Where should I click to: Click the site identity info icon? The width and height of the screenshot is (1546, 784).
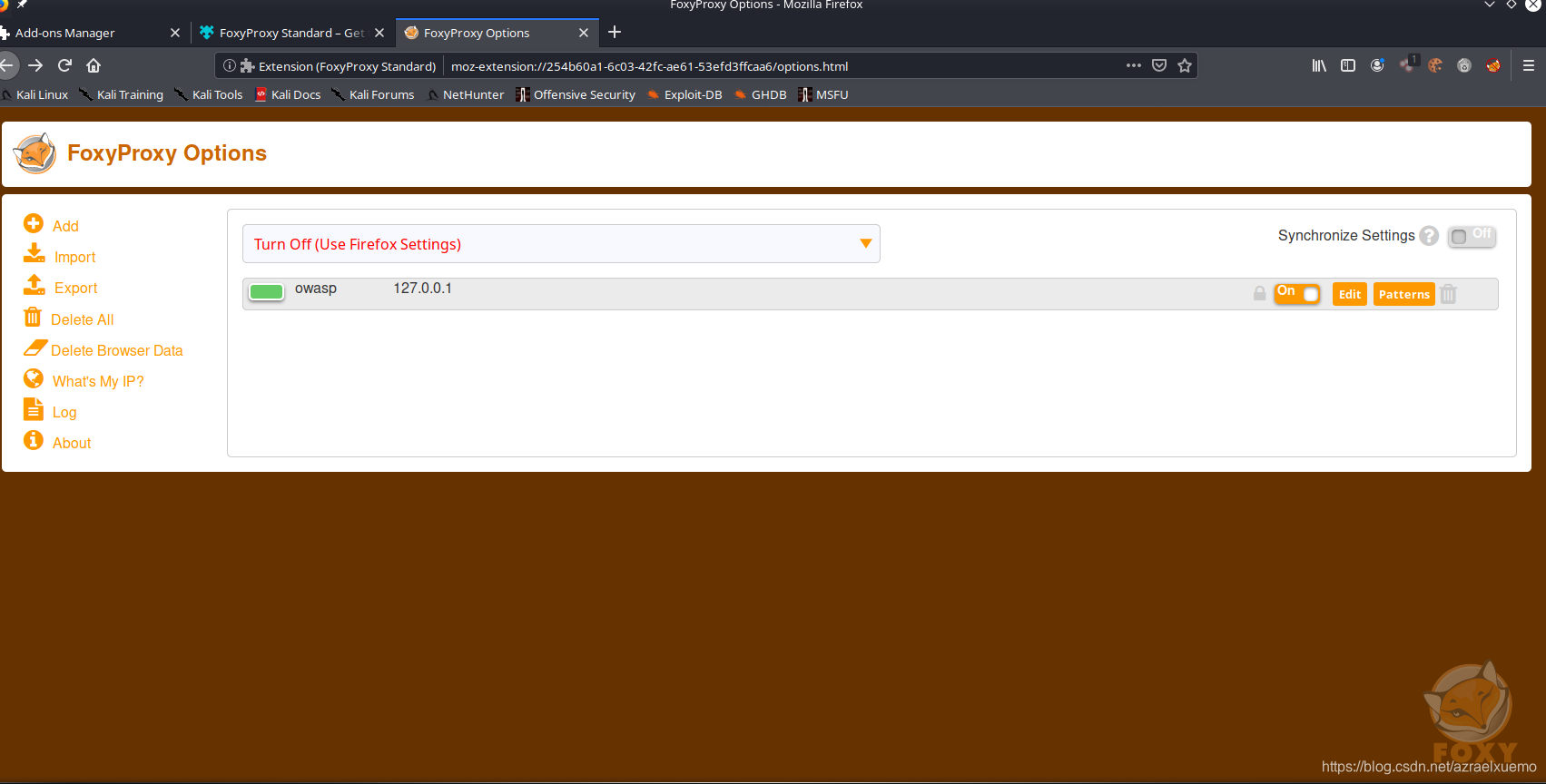click(x=230, y=65)
